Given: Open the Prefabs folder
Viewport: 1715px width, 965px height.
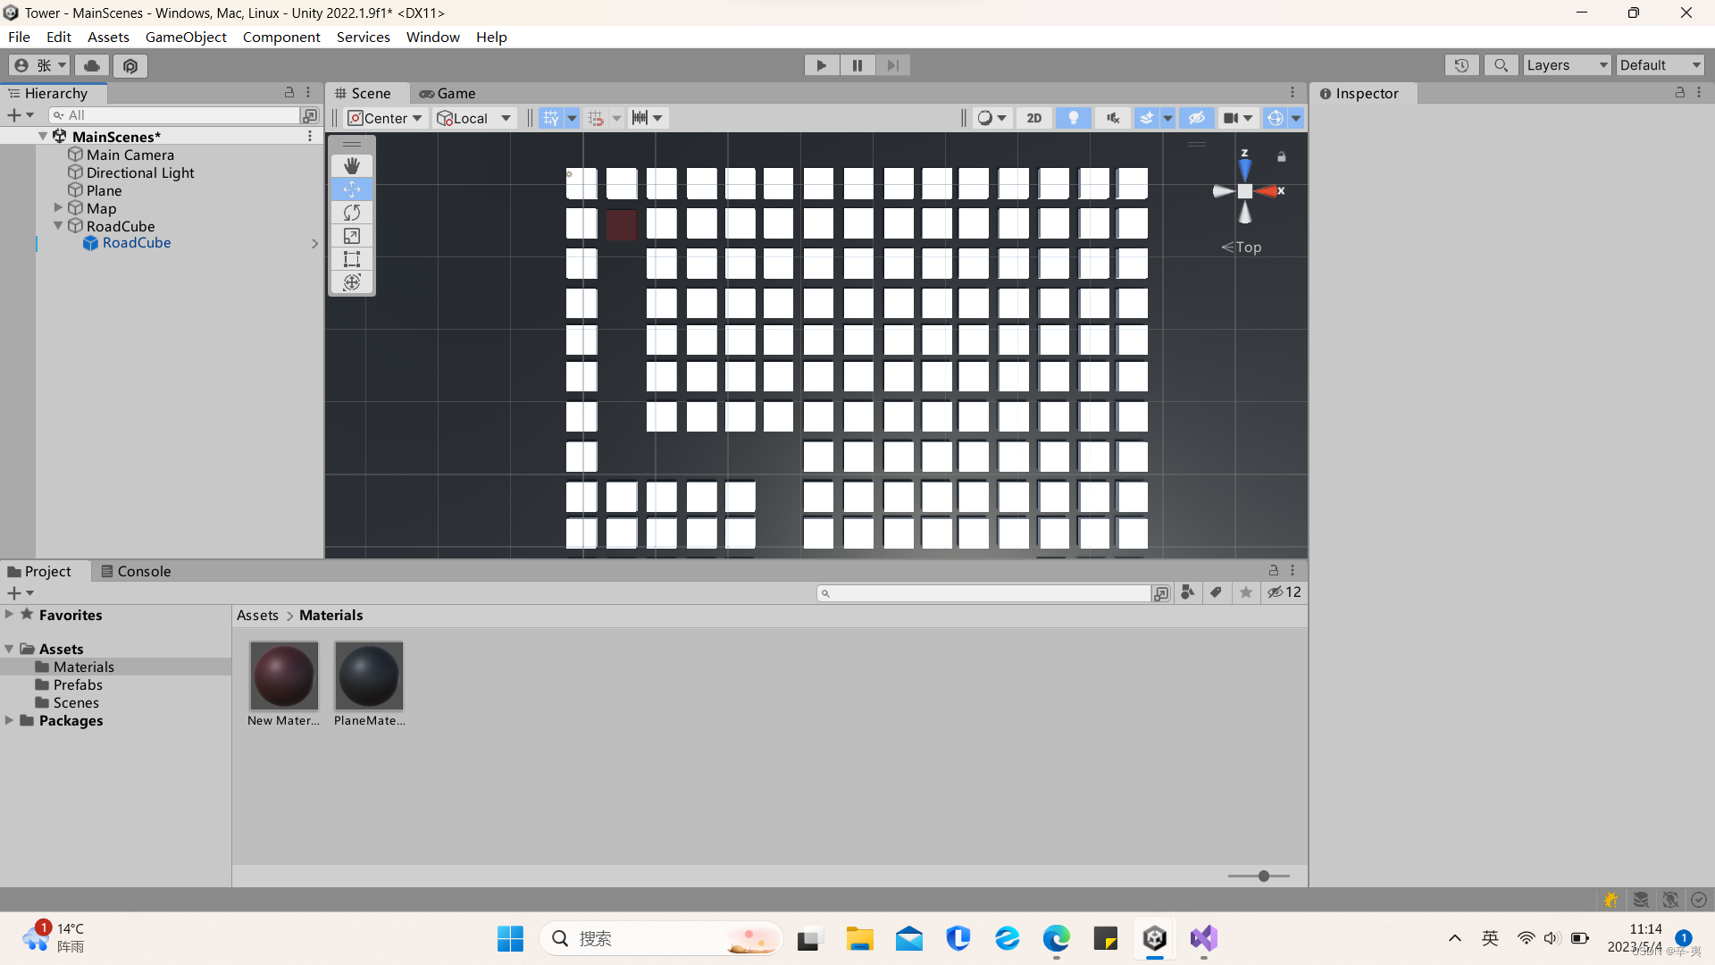Looking at the screenshot, I should 78,684.
